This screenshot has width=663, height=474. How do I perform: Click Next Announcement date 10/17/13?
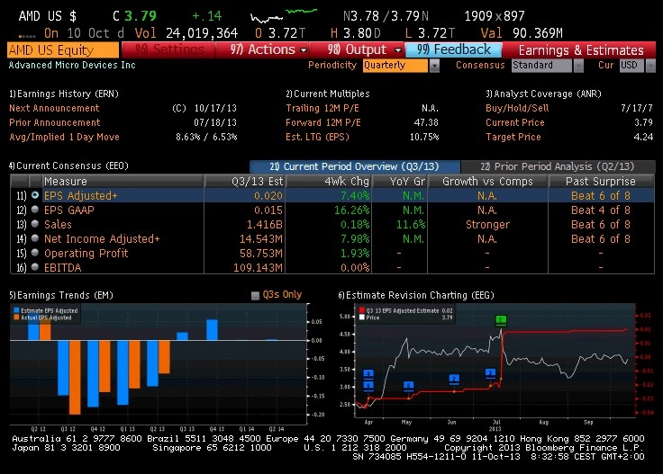pos(215,108)
